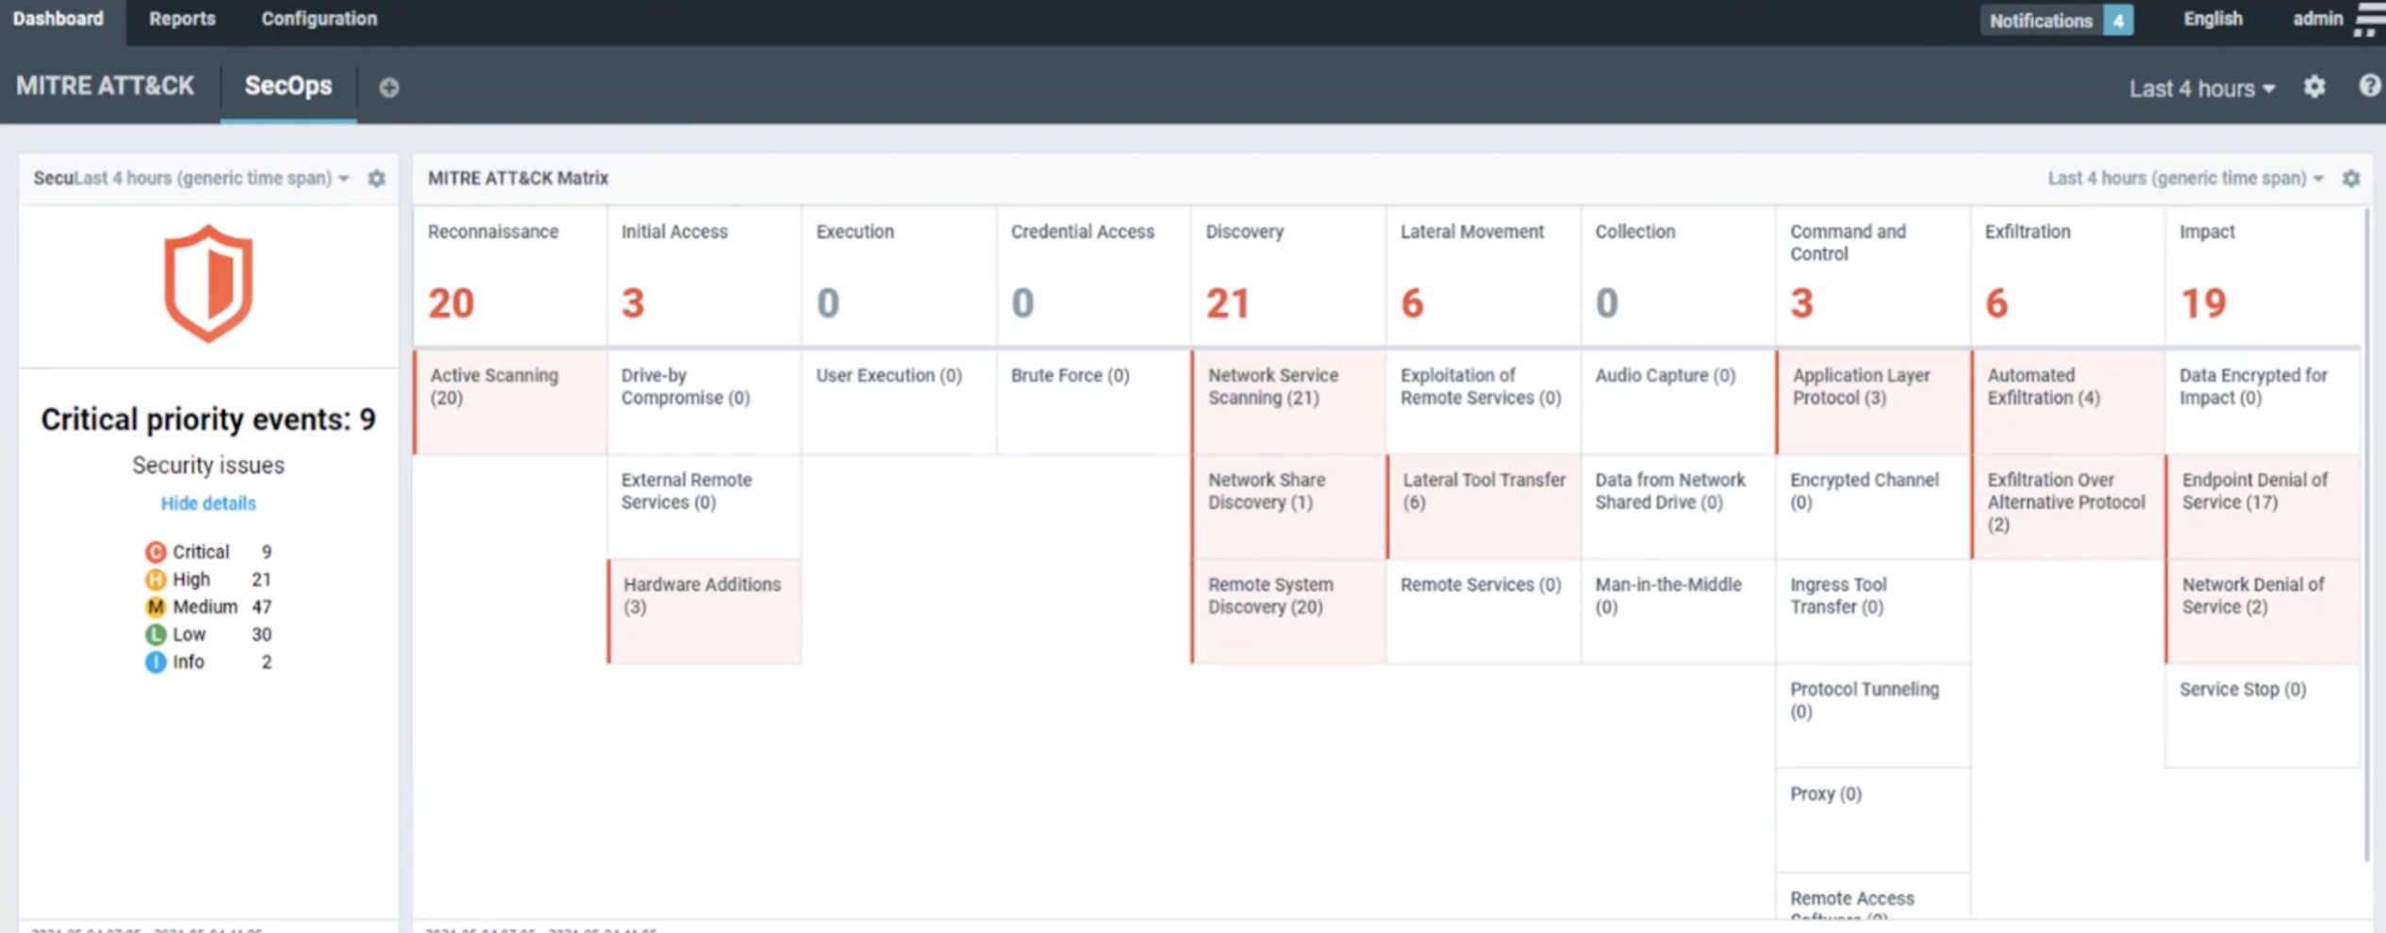Click the High severity icon

click(x=155, y=580)
